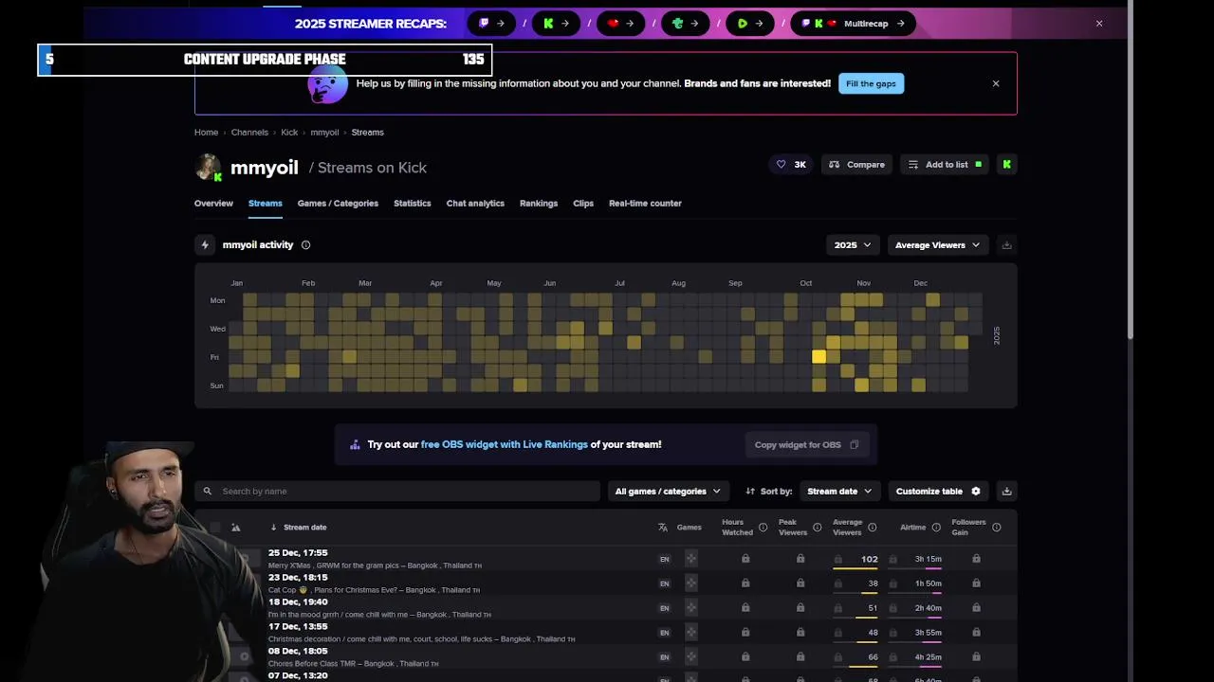Open the Kick channel via green K icon

tap(1006, 165)
